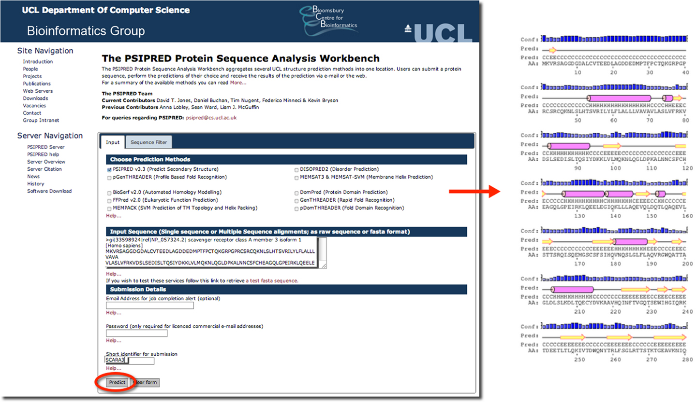Viewport: 696px width, 403px height.
Task: Open Publications in site navigation
Action: [x=37, y=83]
